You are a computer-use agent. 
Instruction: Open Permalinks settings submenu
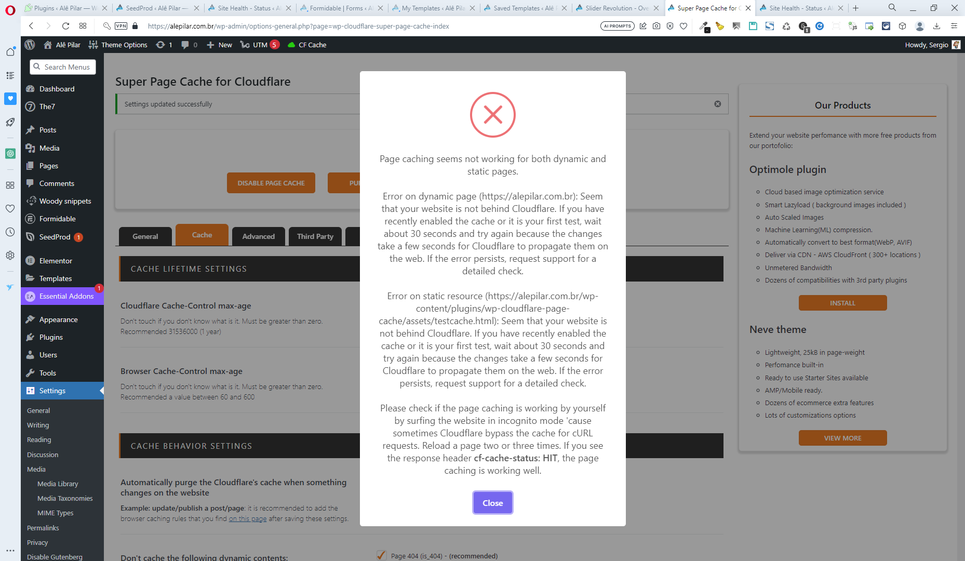click(43, 528)
